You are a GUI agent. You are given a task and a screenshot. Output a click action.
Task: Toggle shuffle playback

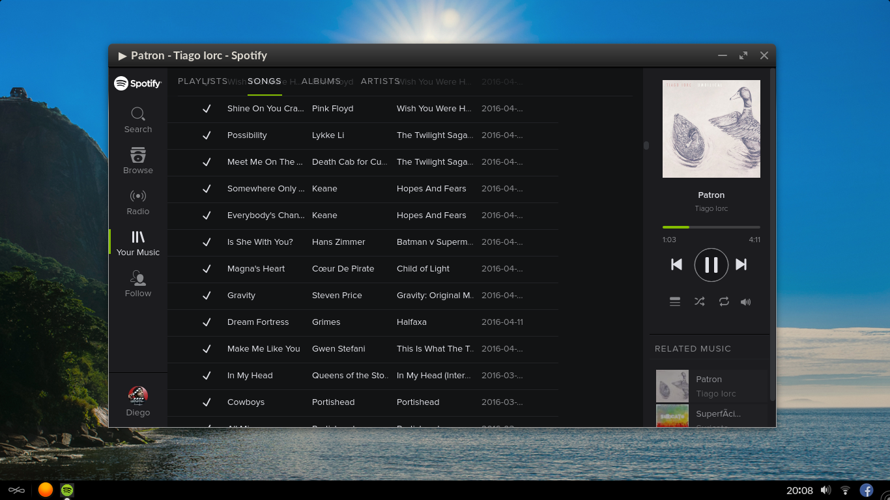[x=700, y=301]
